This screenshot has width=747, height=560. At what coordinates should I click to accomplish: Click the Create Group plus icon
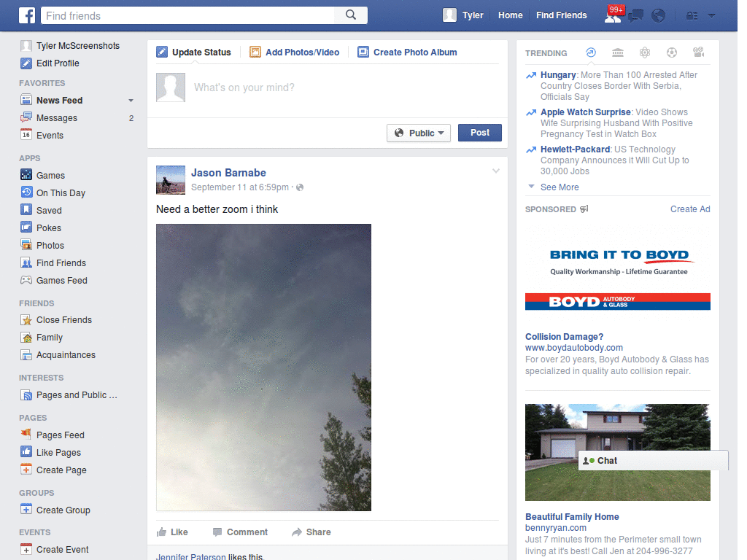[x=26, y=509]
